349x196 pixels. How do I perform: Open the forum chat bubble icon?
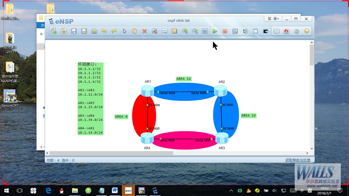(276, 31)
